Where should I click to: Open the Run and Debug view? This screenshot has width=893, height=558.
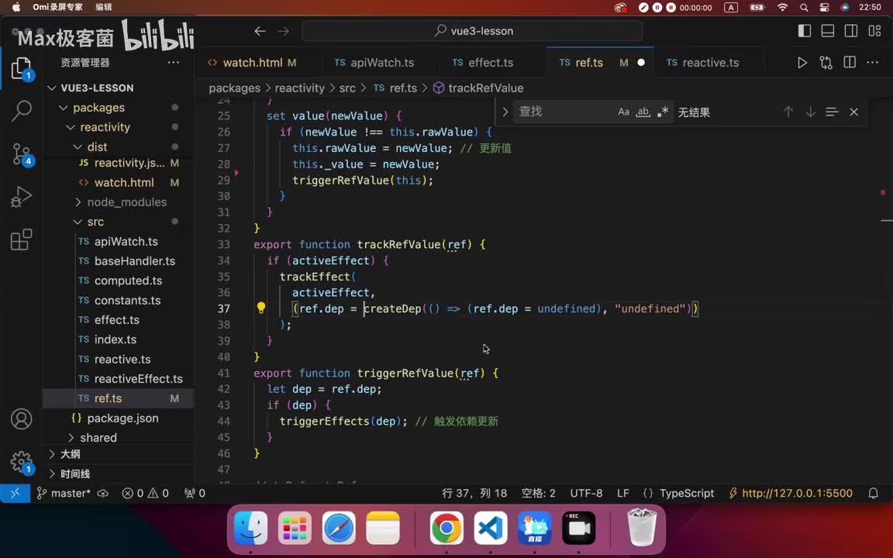point(21,197)
